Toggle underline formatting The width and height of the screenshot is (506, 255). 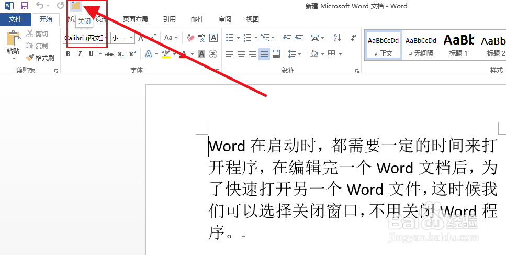tap(92, 54)
